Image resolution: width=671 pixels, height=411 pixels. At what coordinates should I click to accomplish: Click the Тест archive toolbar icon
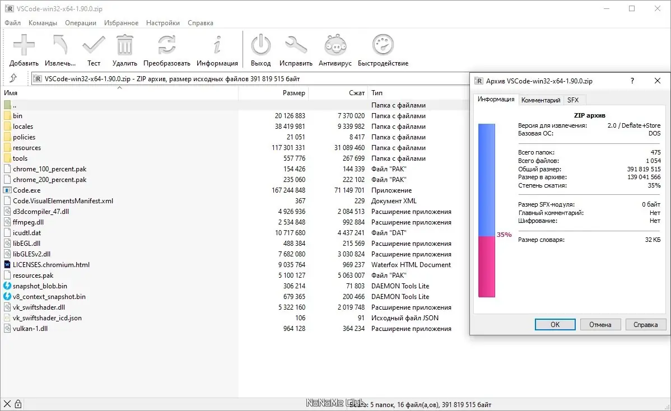[94, 45]
